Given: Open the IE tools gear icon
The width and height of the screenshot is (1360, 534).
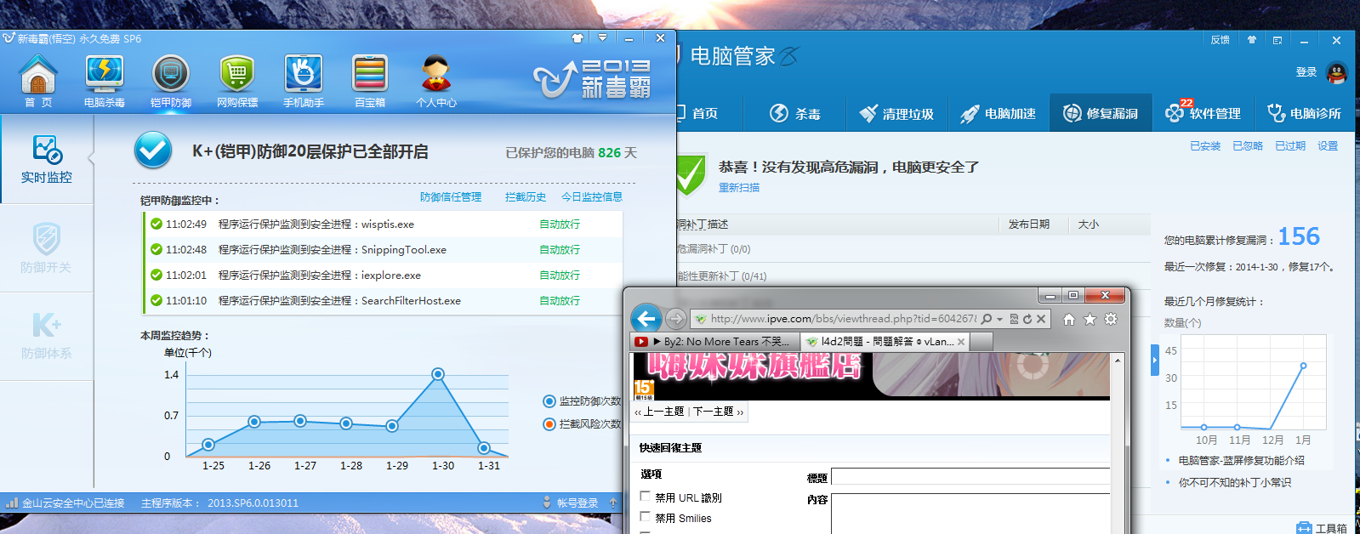Looking at the screenshot, I should [1111, 319].
